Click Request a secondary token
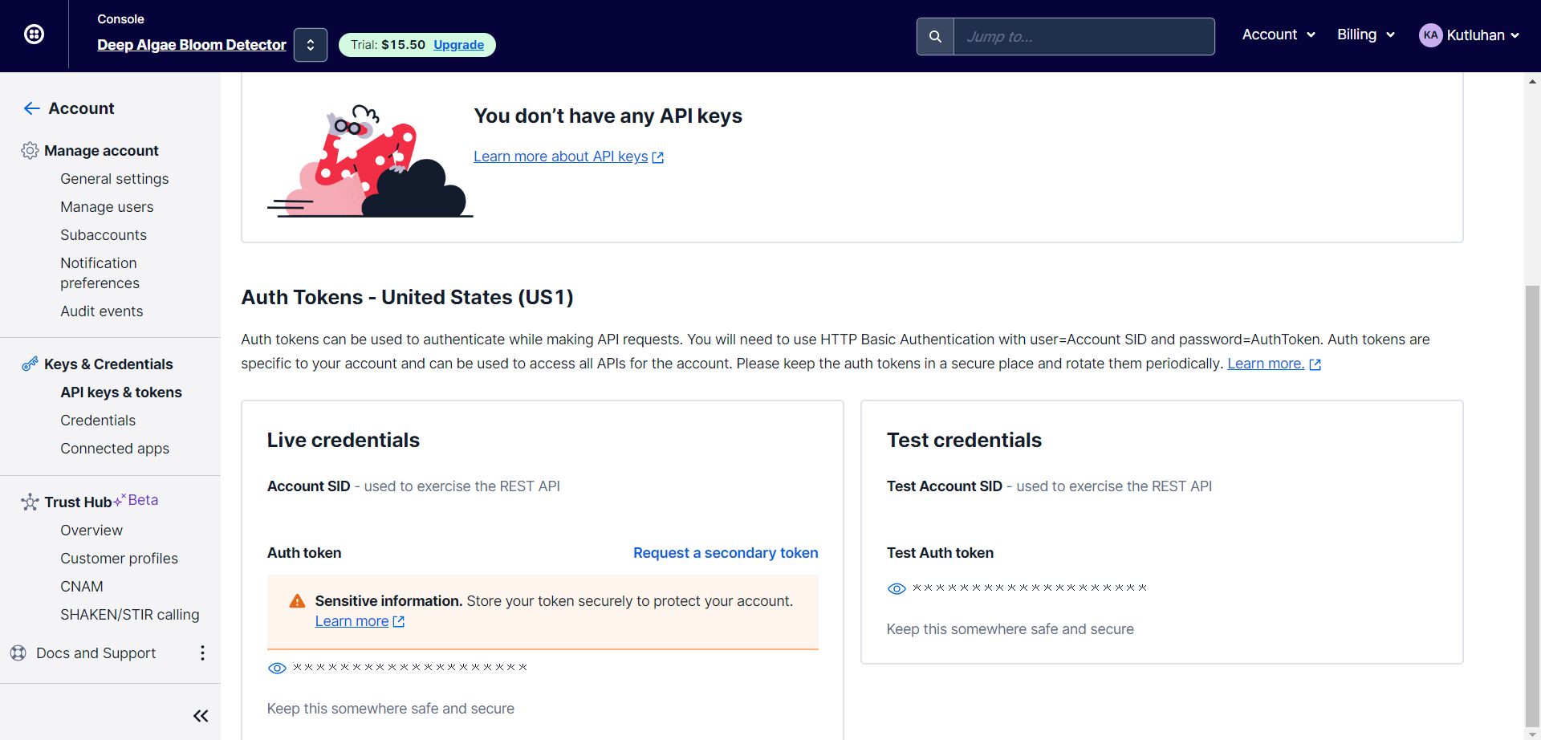The height and width of the screenshot is (740, 1541). (725, 553)
